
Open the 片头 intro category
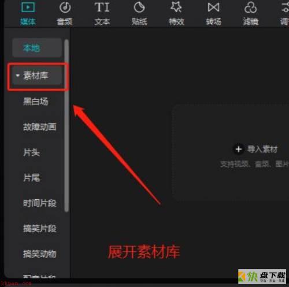[31, 152]
